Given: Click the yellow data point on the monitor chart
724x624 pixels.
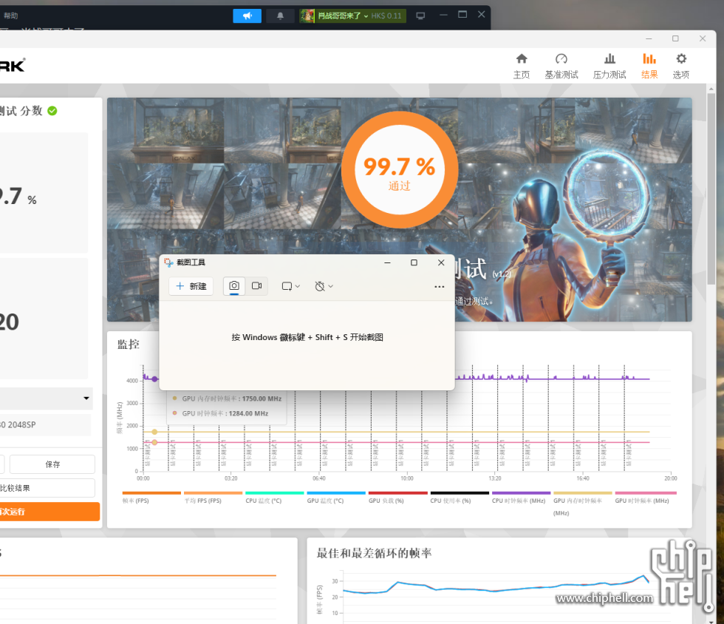Looking at the screenshot, I should coord(154,433).
